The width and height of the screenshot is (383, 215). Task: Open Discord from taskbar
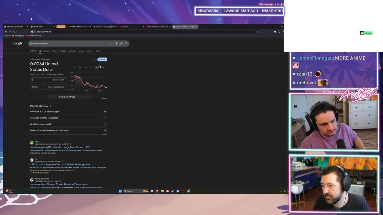178,191
